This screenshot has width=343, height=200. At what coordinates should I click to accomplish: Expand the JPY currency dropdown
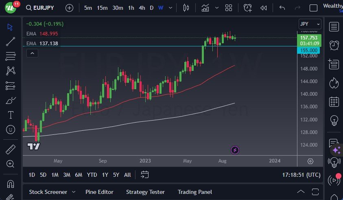310,24
